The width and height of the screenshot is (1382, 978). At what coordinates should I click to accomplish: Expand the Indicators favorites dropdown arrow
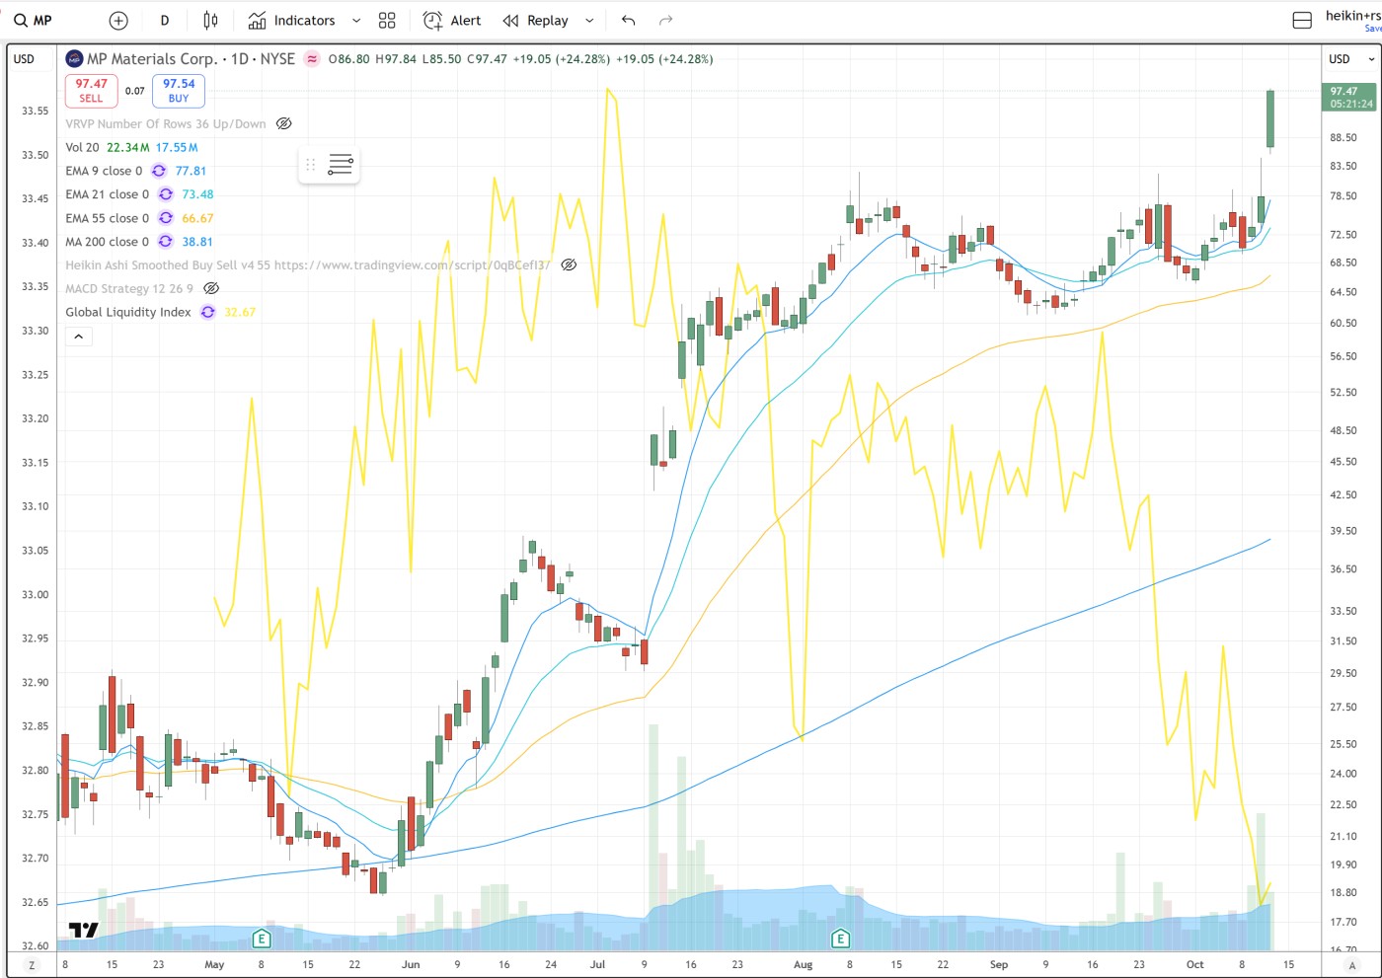pos(356,21)
